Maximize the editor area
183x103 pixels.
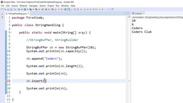128,13
